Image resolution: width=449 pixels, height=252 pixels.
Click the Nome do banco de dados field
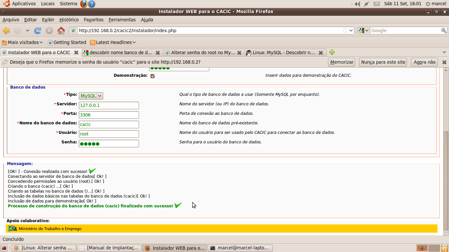(109, 124)
